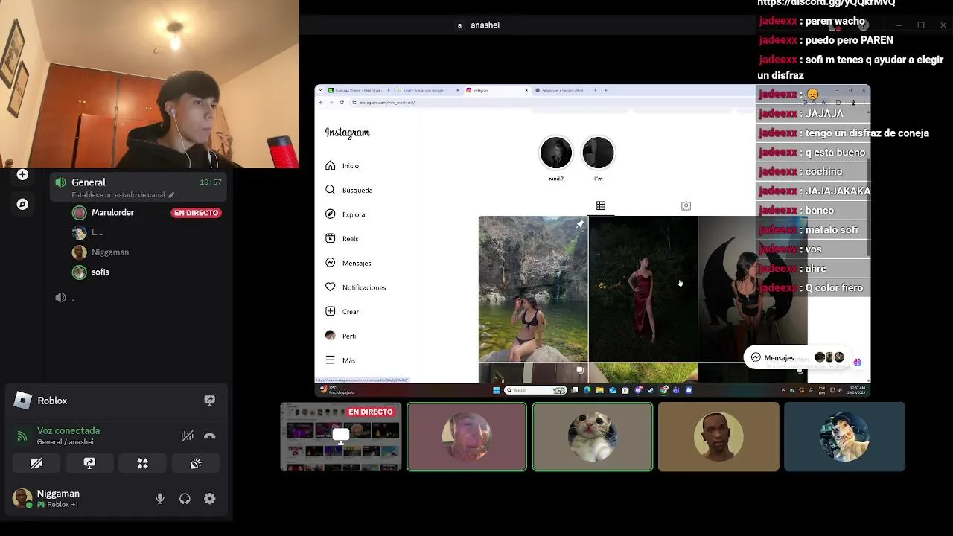The height and width of the screenshot is (536, 953).
Task: Click the anashei channel title at the top
Action: tap(485, 25)
